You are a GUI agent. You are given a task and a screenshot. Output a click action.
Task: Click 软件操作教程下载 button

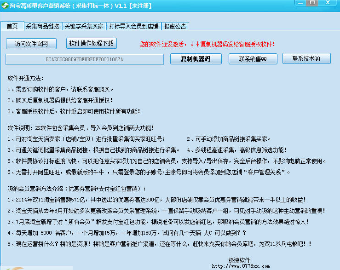click(91, 43)
